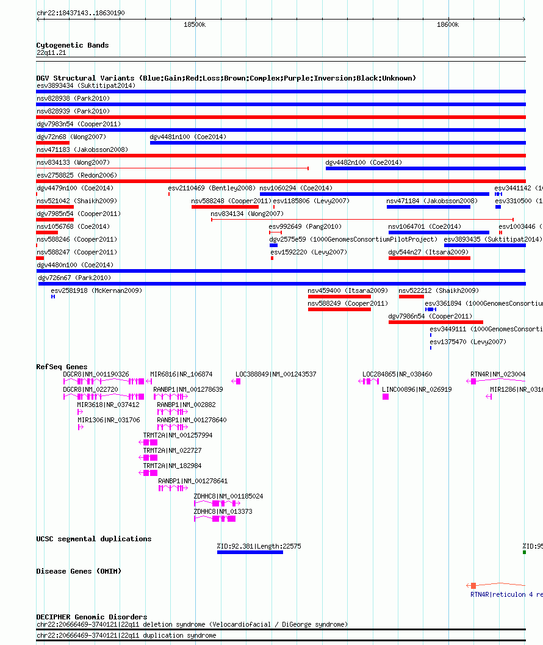Select nsv459400 (Itsara2009) variant label
This screenshot has height=645, width=543.
coord(348,290)
